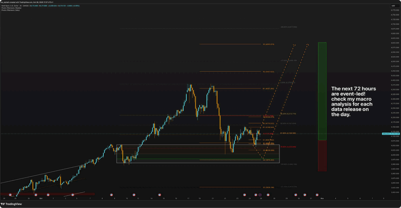Click the 'next 72 hours' text annotation

click(x=354, y=102)
